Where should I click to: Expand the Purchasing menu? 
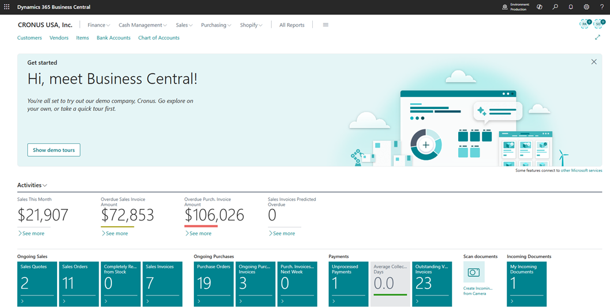click(x=216, y=25)
